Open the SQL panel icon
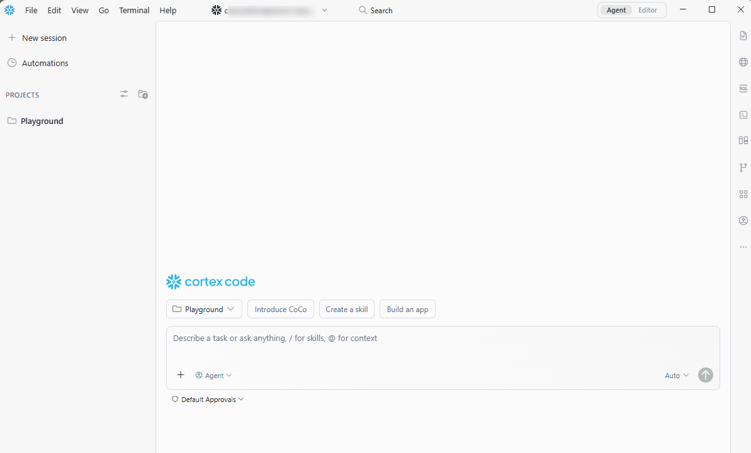 point(743,89)
